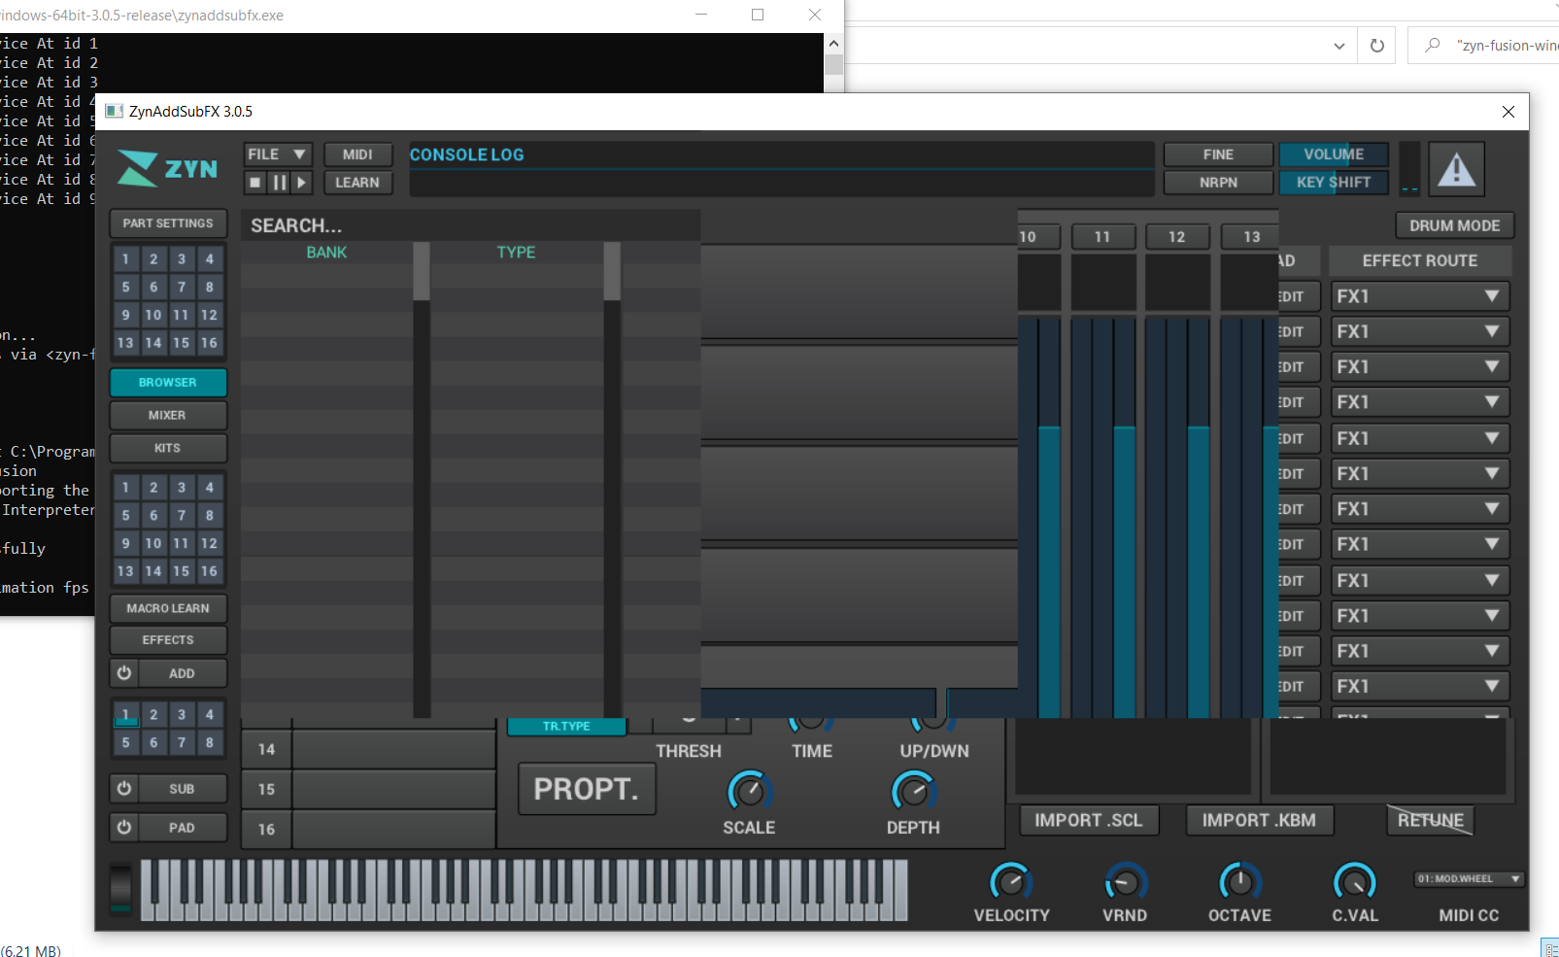Switch to the MIXER view
Image resolution: width=1559 pixels, height=957 pixels.
168,415
